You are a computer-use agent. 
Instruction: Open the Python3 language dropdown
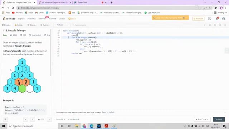click(62, 25)
